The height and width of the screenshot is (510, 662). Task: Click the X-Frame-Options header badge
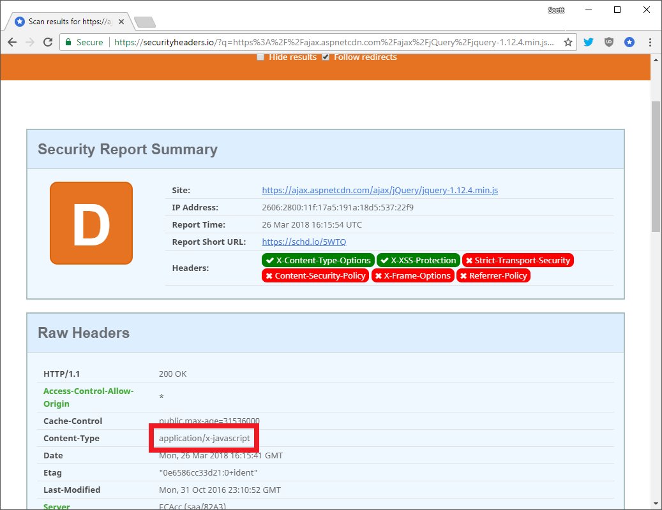(413, 275)
